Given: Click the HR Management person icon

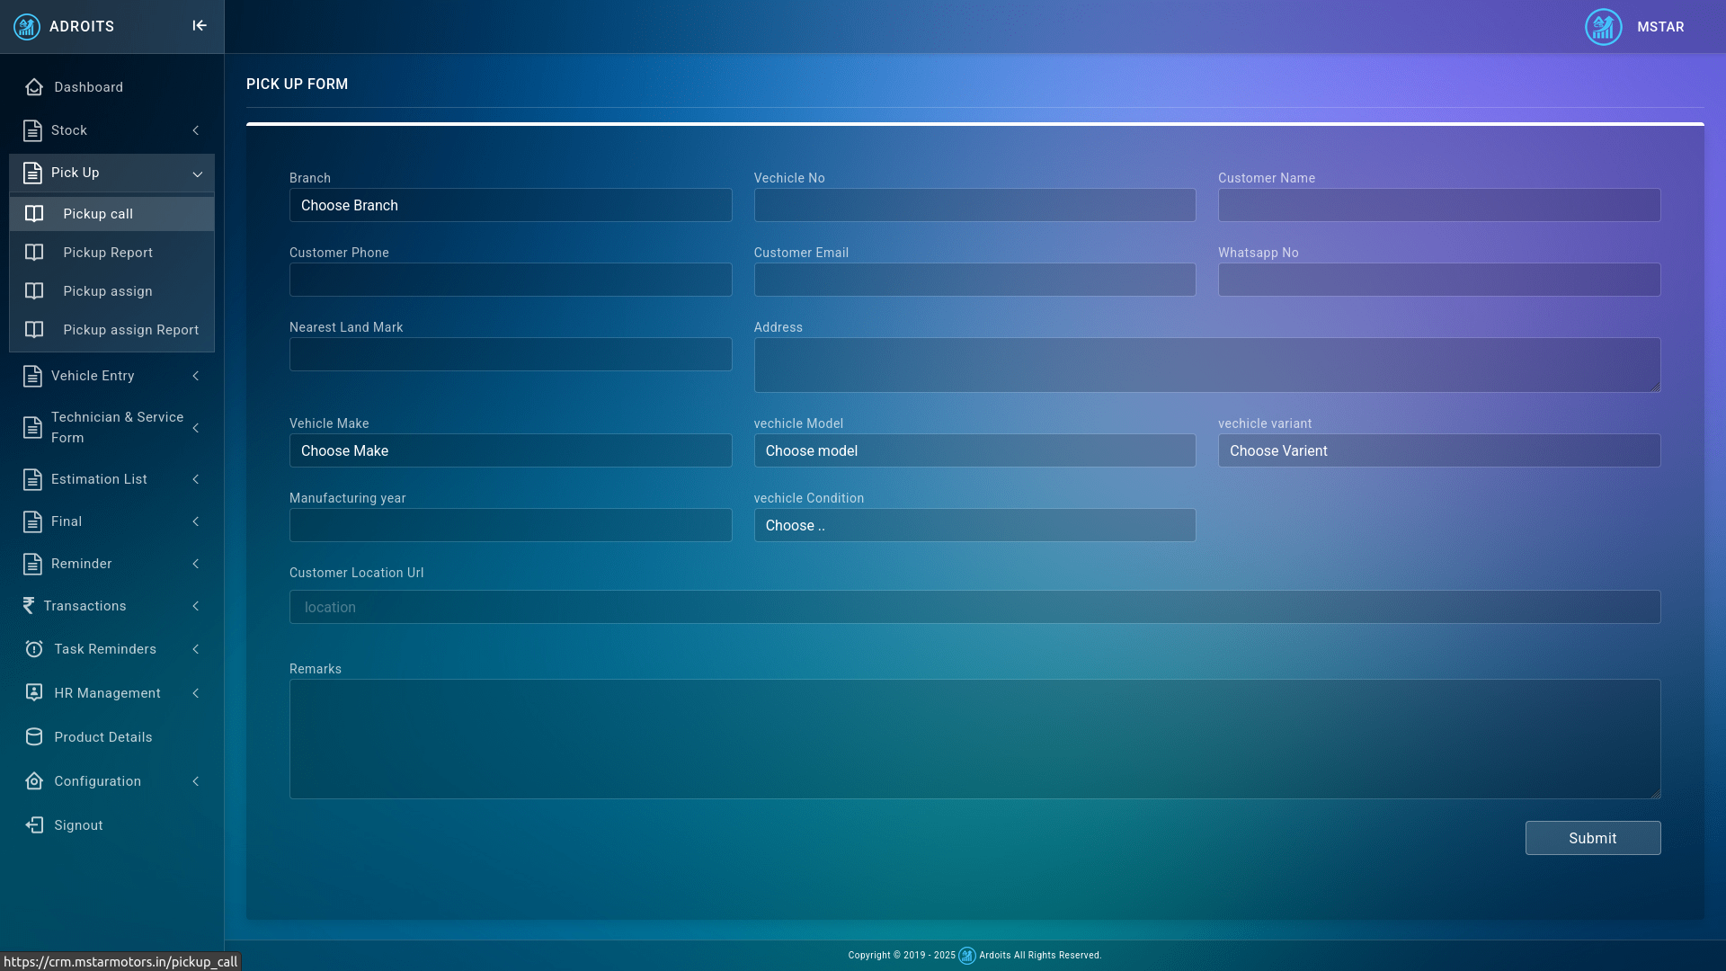Looking at the screenshot, I should click(34, 693).
